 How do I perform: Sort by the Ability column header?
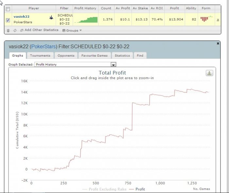tap(191, 8)
